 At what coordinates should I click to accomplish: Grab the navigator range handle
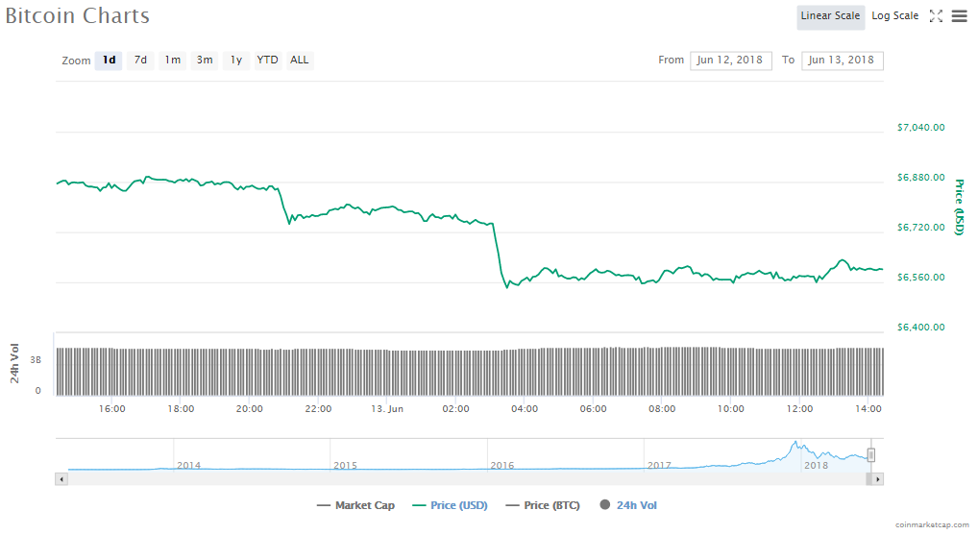pyautogui.click(x=871, y=455)
